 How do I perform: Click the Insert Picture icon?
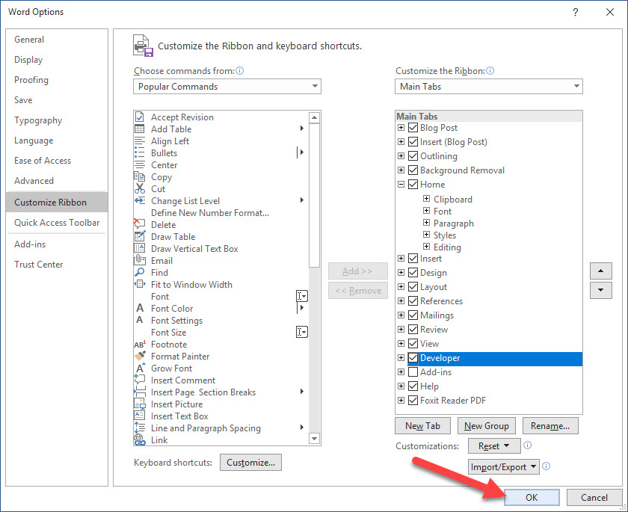point(139,404)
